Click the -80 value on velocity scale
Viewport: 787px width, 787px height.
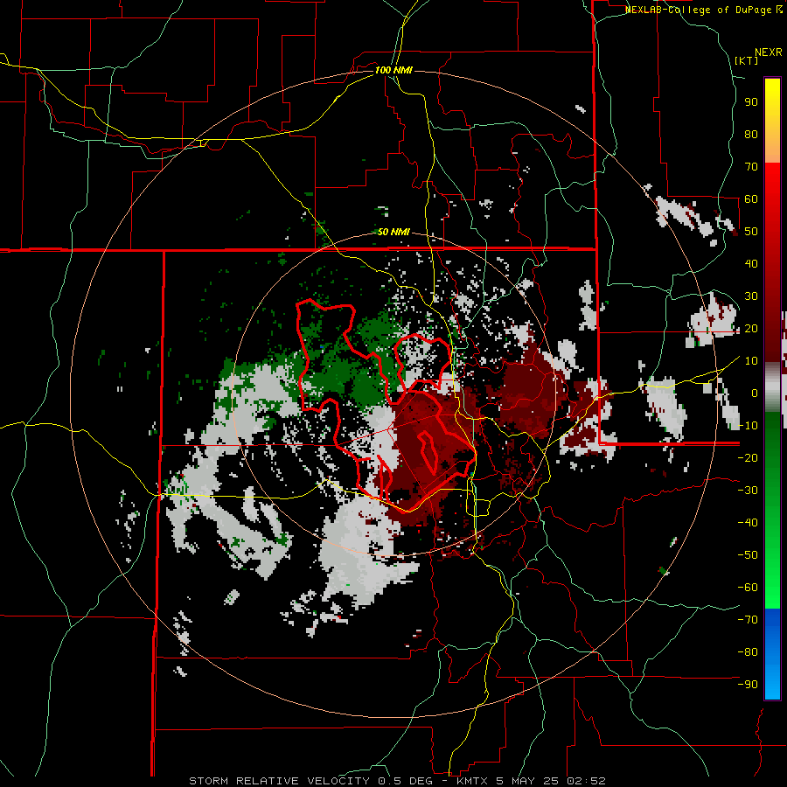tap(748, 652)
